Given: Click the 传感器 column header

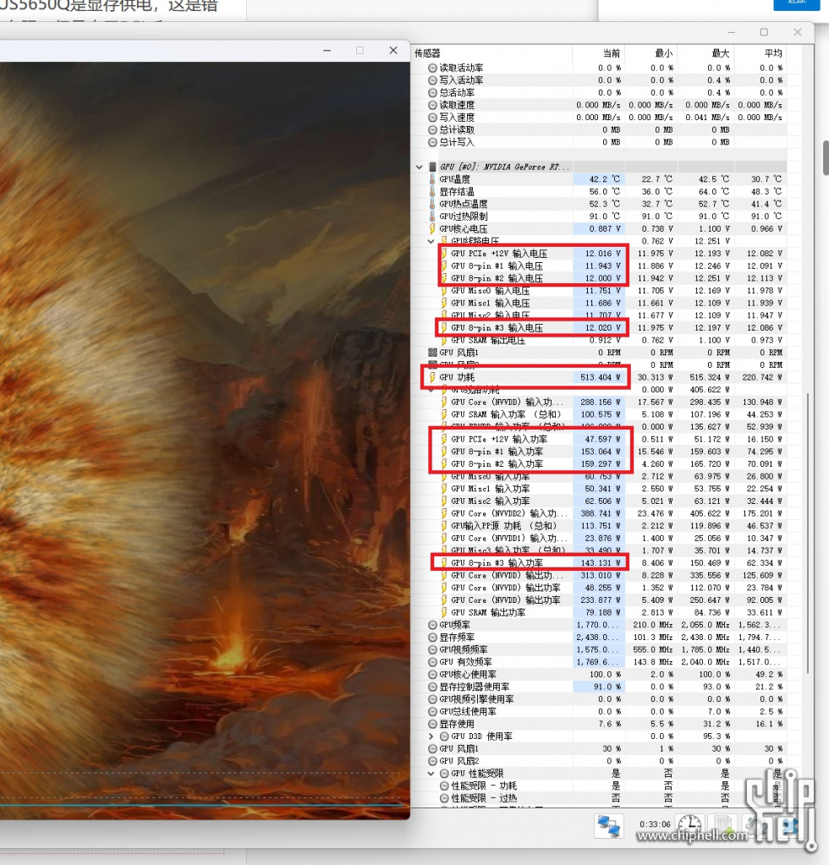Looking at the screenshot, I should click(428, 53).
